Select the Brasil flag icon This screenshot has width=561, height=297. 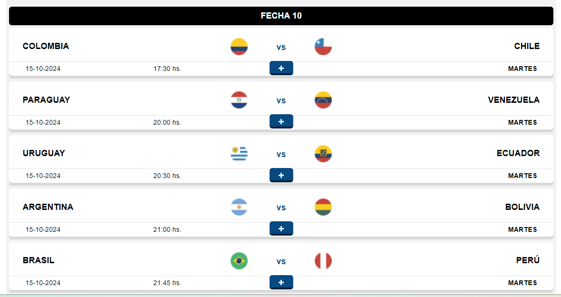(x=239, y=261)
